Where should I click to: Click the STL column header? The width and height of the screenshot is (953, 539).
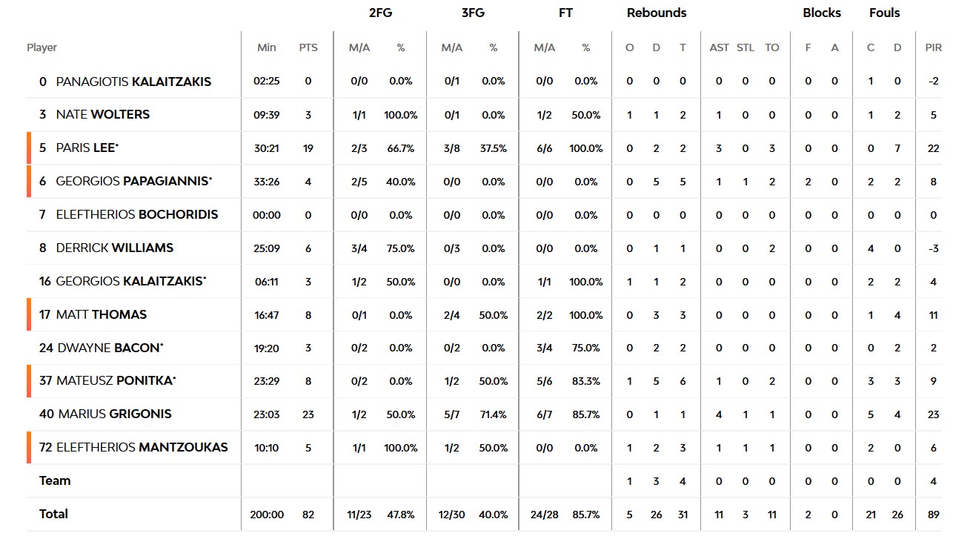[x=746, y=47]
